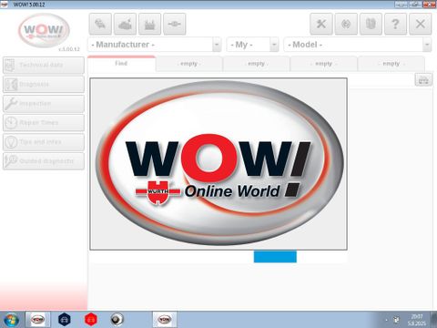Select the factory-shaped toolbar icon
This screenshot has height=328, width=437.
149,24
